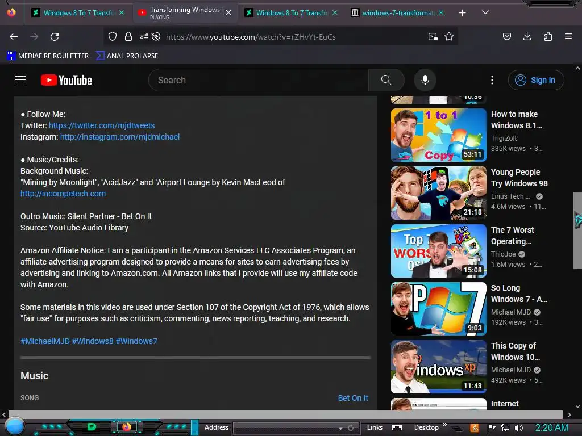Click the YouTube search magnifier button
Image resolution: width=582 pixels, height=436 pixels.
tap(386, 80)
